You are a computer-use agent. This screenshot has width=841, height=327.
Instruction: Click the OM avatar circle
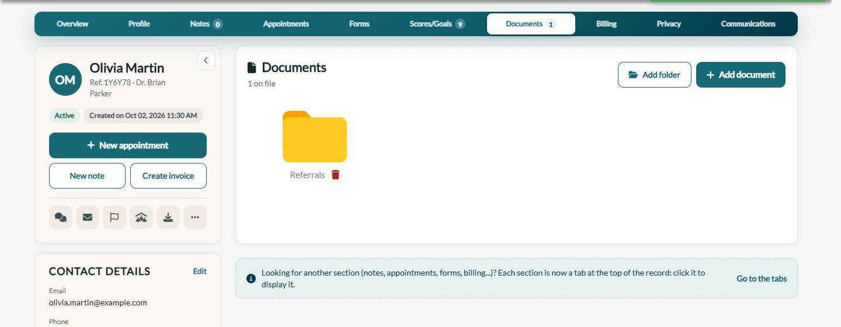coord(65,79)
